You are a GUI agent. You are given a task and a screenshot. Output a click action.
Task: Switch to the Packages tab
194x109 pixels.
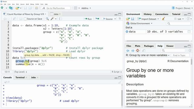pos(149,46)
